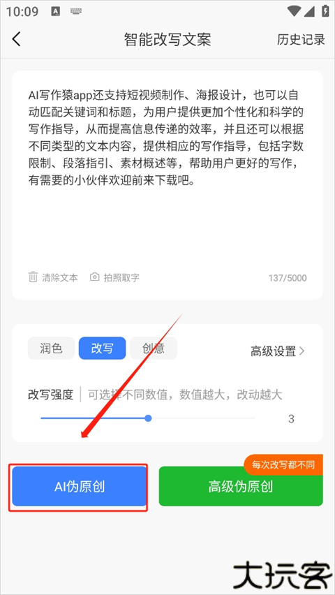Tap the 改写强度 slider handle
Viewport: 335px width, 595px height.
tap(149, 418)
